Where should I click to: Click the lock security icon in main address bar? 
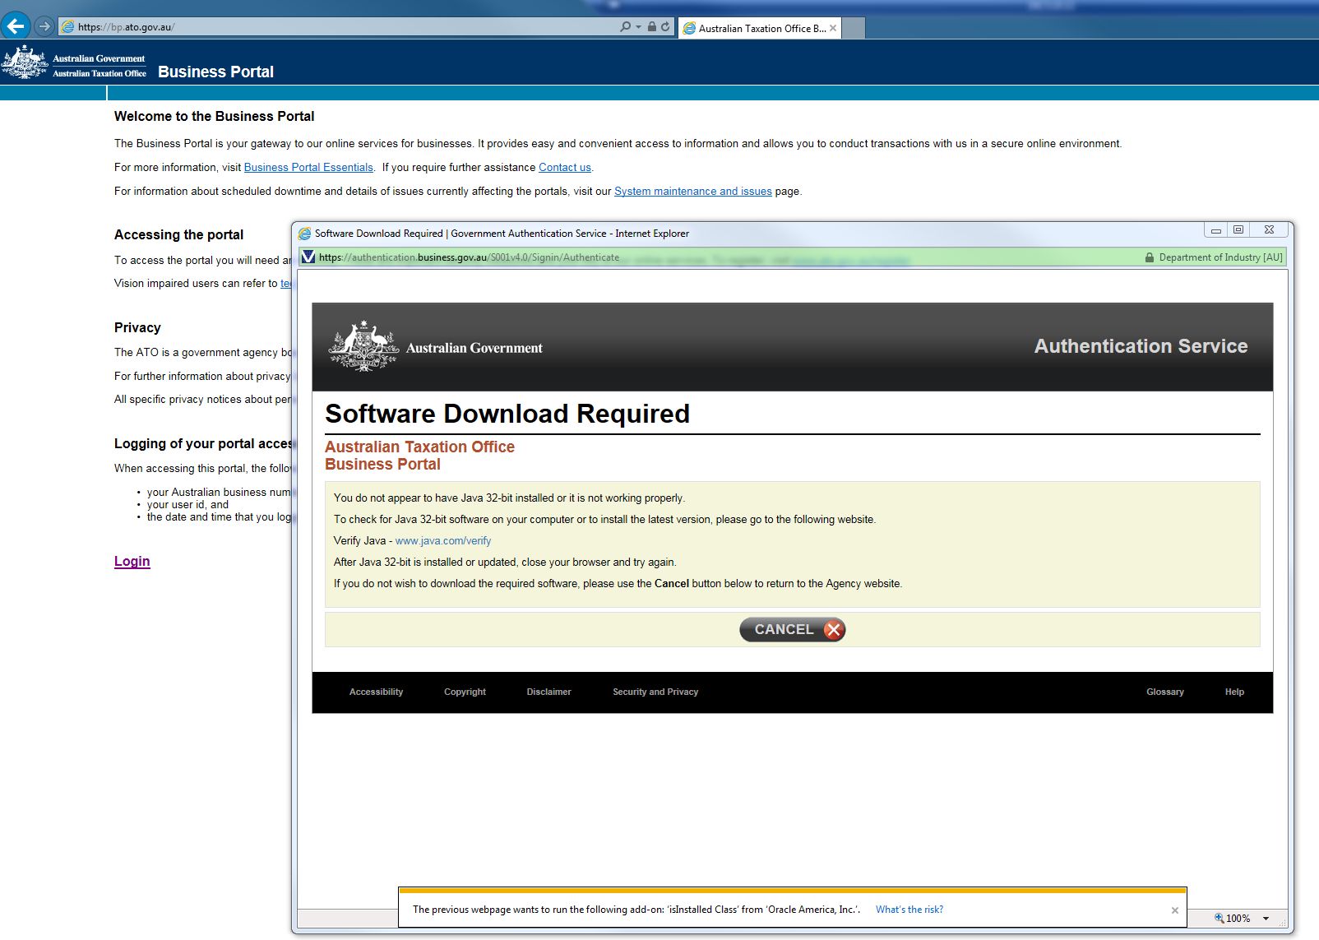[652, 26]
